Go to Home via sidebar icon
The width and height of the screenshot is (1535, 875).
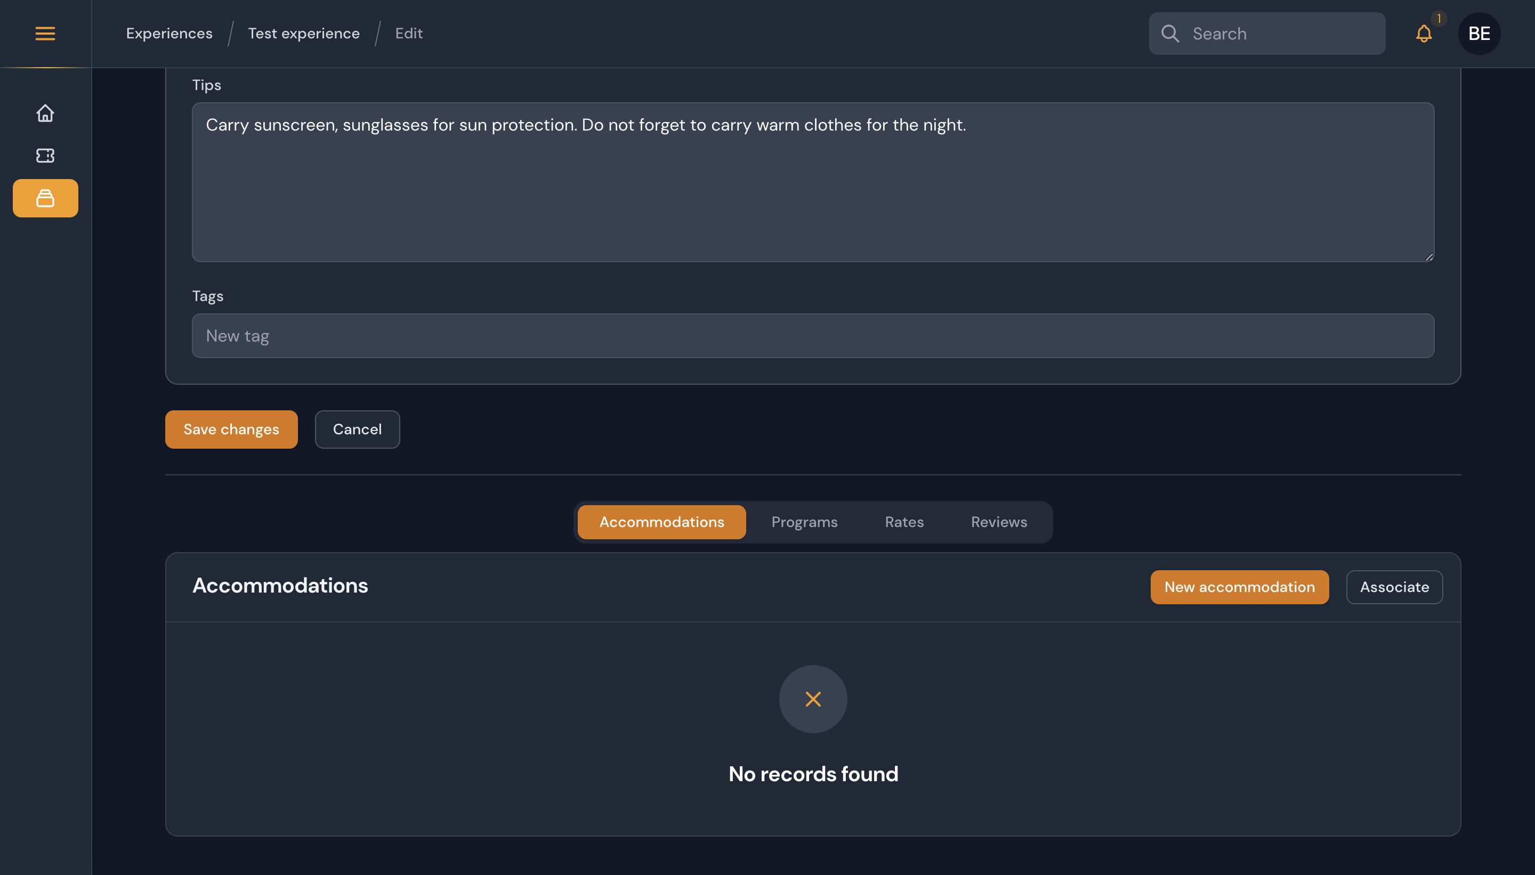pos(45,113)
